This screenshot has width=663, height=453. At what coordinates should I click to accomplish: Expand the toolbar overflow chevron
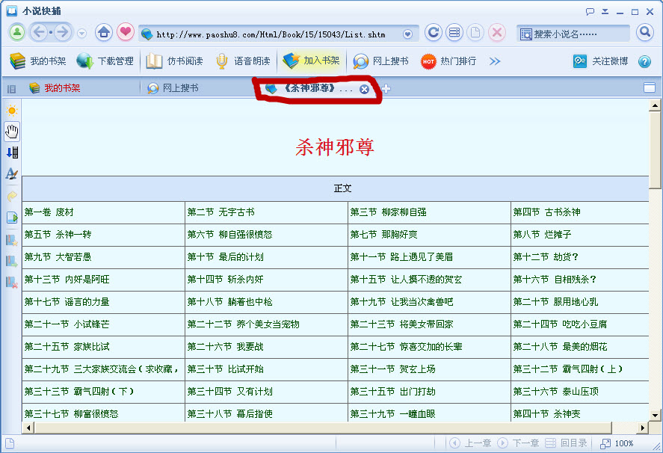pos(495,61)
